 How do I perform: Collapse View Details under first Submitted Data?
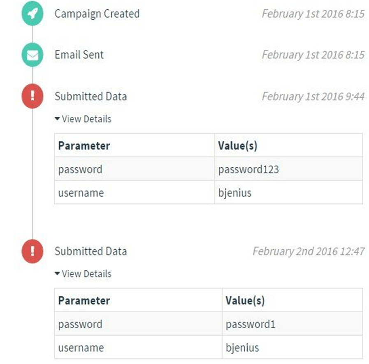click(x=83, y=119)
